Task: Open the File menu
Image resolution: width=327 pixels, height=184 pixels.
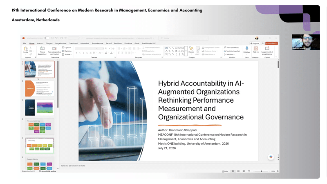Action: [25, 43]
